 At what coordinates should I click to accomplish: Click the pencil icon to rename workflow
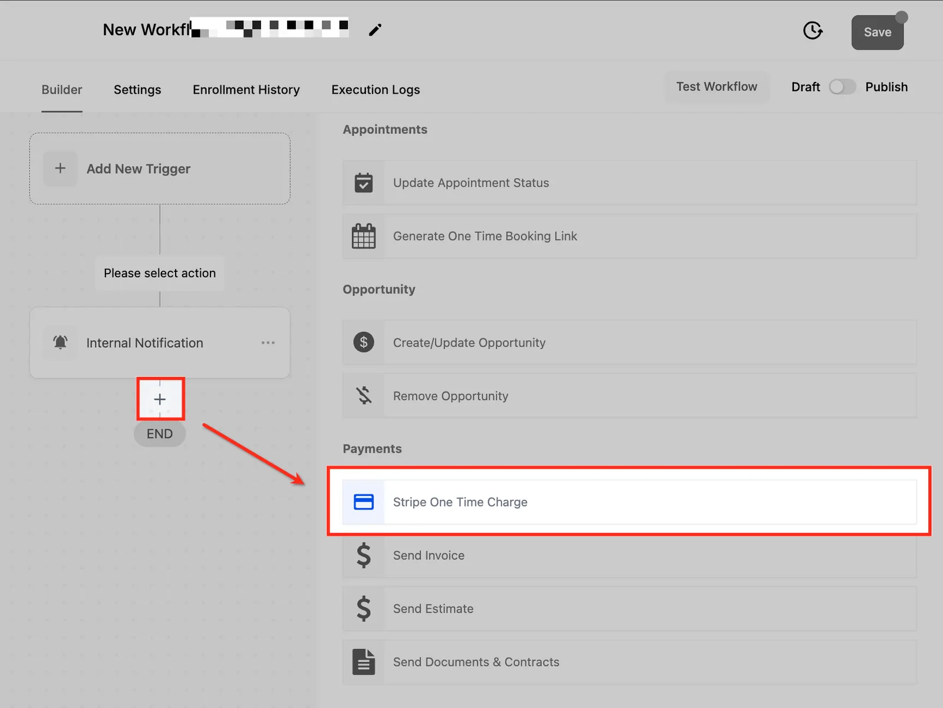coord(375,30)
